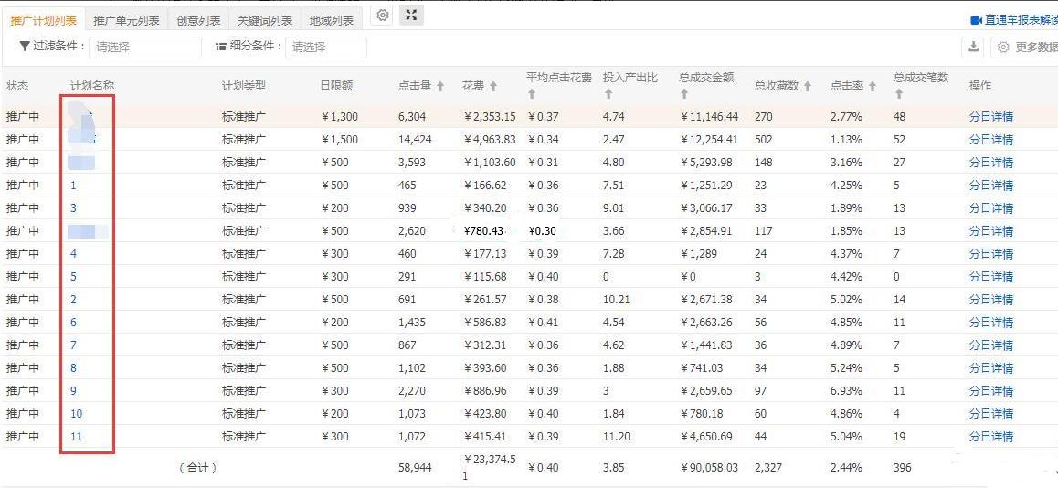1058x488 pixels.
Task: Select the 11.20 ROI cell
Action: [616, 437]
